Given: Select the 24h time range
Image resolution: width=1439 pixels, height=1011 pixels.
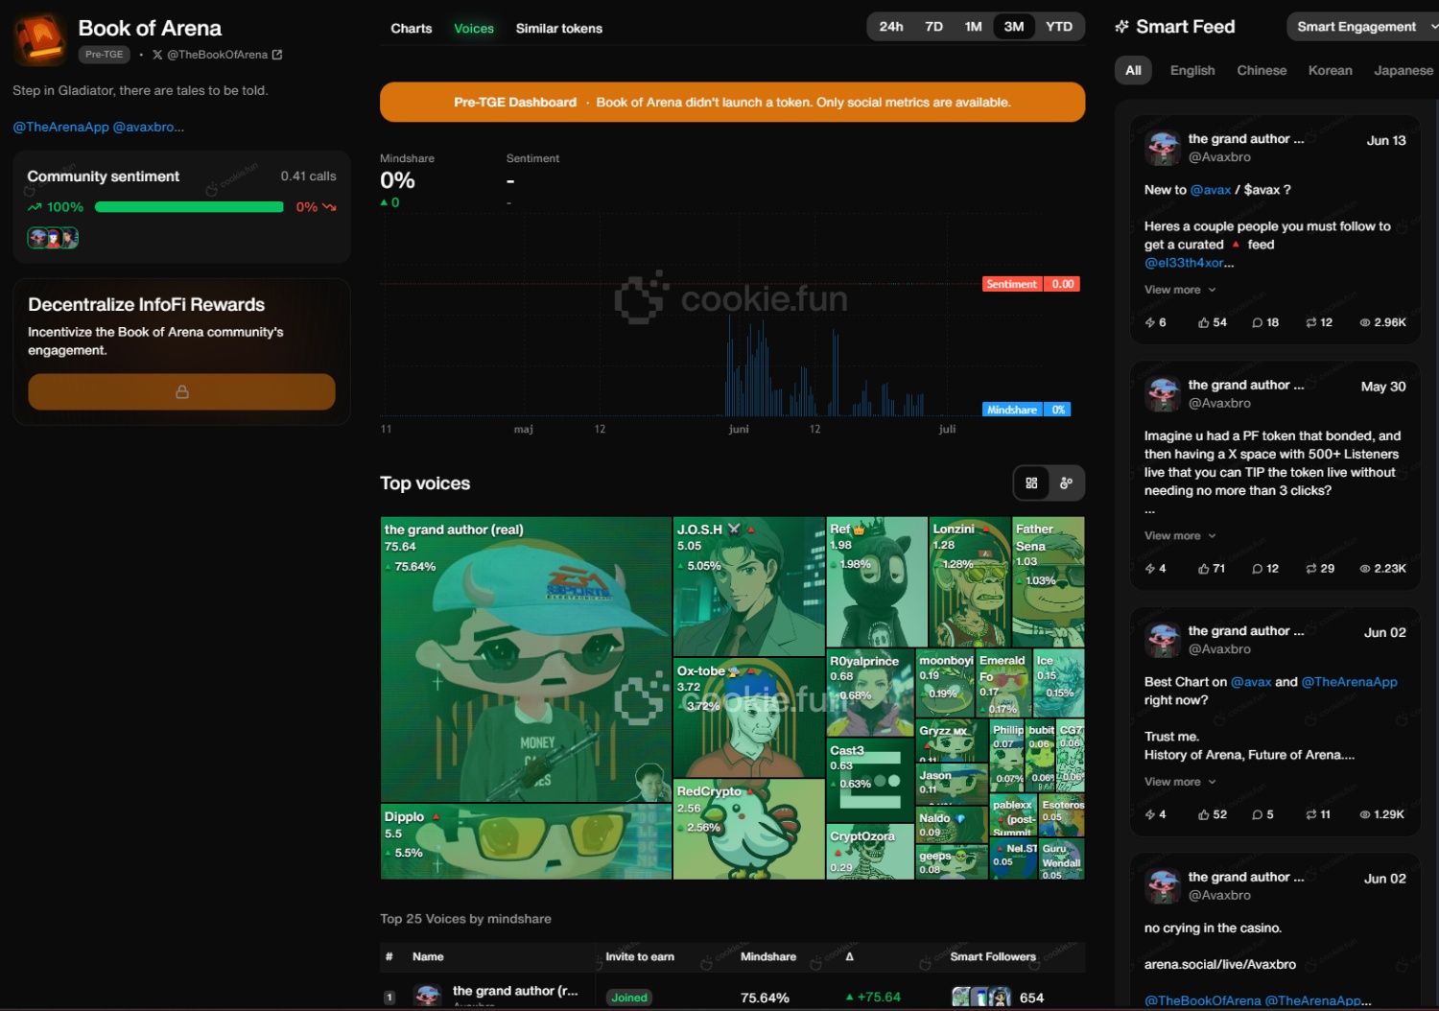Looking at the screenshot, I should 890,27.
